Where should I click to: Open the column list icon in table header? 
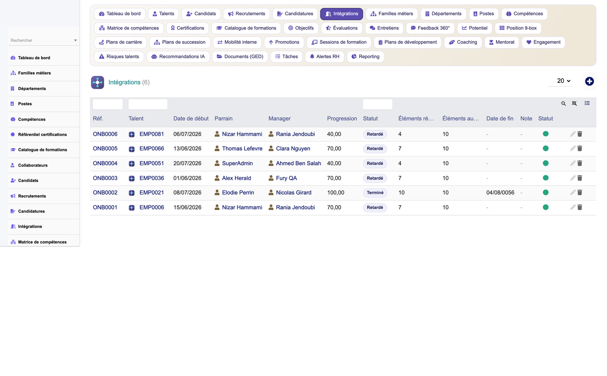[x=587, y=103]
